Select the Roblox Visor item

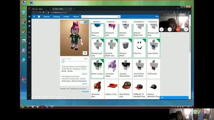coord(111,89)
